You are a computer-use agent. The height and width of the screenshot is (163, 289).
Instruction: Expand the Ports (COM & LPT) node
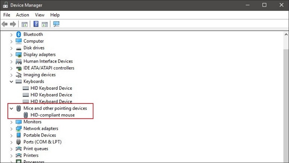click(x=12, y=142)
